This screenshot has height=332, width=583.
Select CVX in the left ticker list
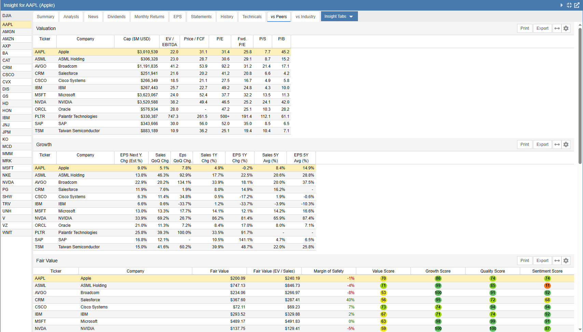pyautogui.click(x=16, y=82)
